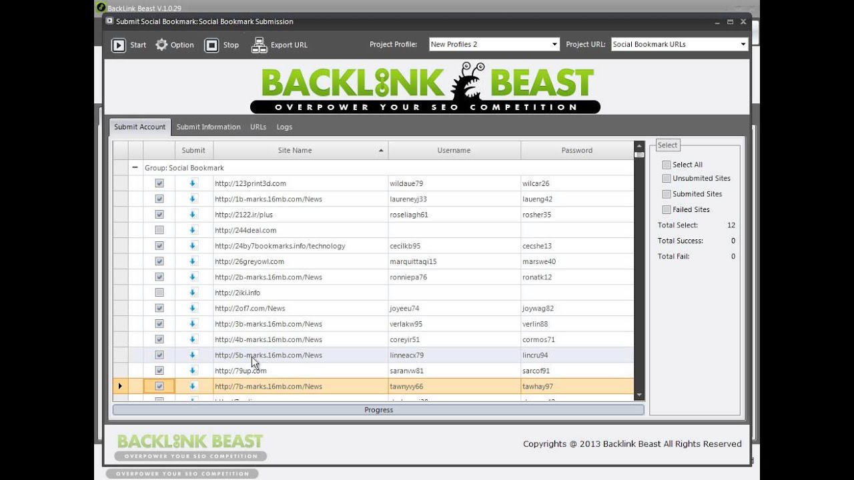
Task: Click submit arrow icon for 26greyowl.com
Action: 193,261
